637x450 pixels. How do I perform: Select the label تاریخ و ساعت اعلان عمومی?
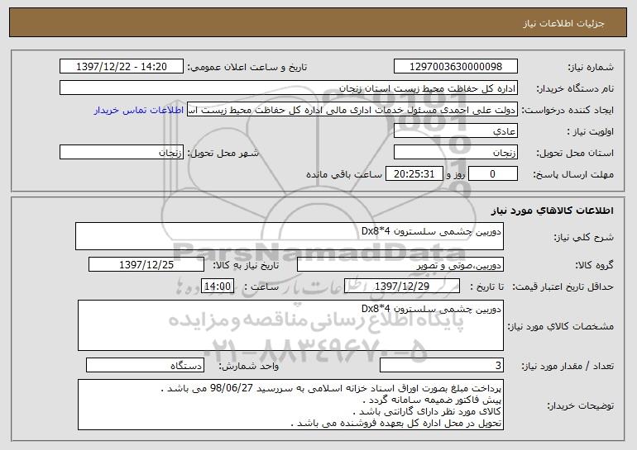click(x=247, y=67)
